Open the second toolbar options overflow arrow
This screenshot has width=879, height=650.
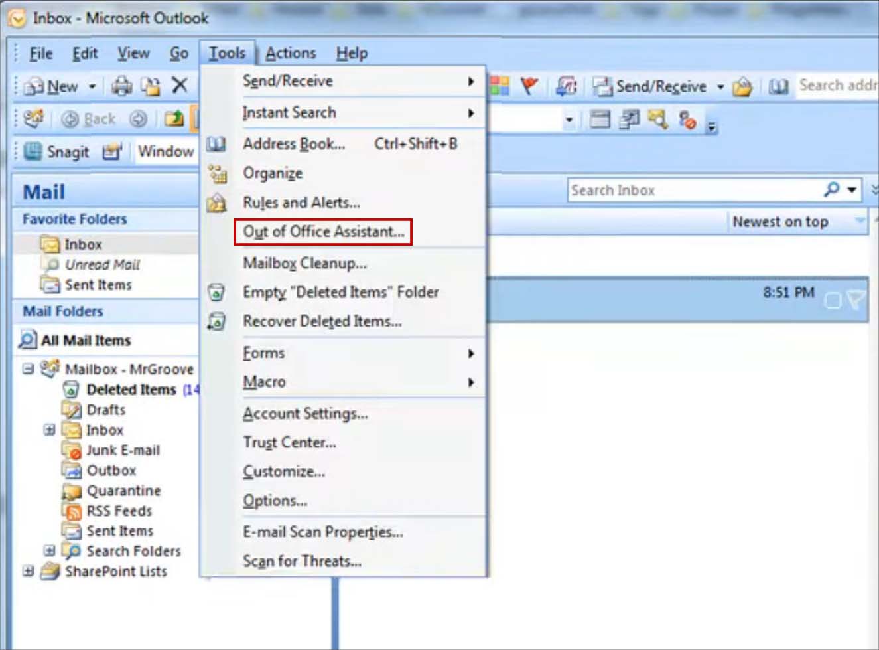712,124
